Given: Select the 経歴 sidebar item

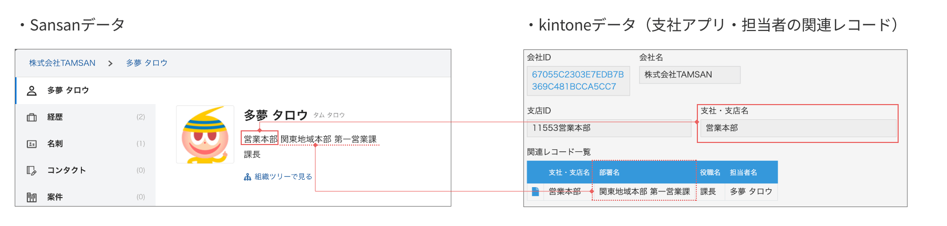Looking at the screenshot, I should tap(55, 117).
